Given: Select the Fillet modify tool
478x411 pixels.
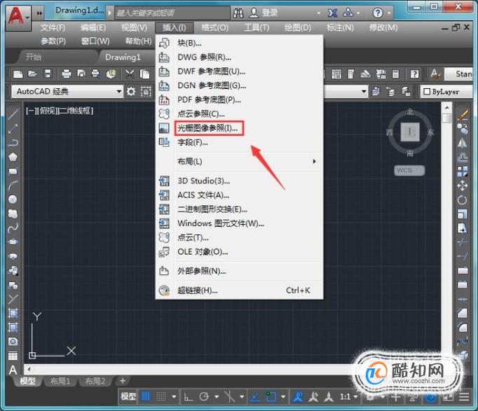Looking at the screenshot, I should [x=463, y=327].
